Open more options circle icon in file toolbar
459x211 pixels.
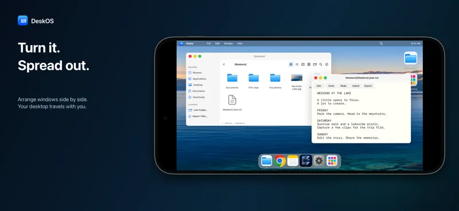click(x=326, y=64)
